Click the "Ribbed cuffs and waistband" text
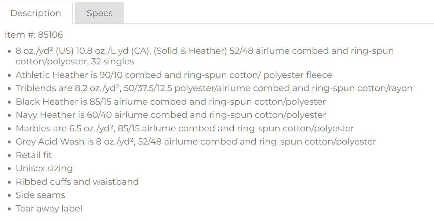 [77, 182]
